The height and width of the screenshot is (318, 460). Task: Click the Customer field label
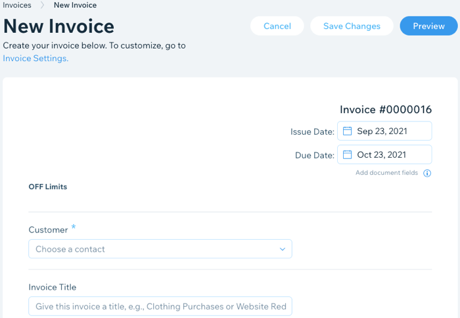click(x=48, y=230)
